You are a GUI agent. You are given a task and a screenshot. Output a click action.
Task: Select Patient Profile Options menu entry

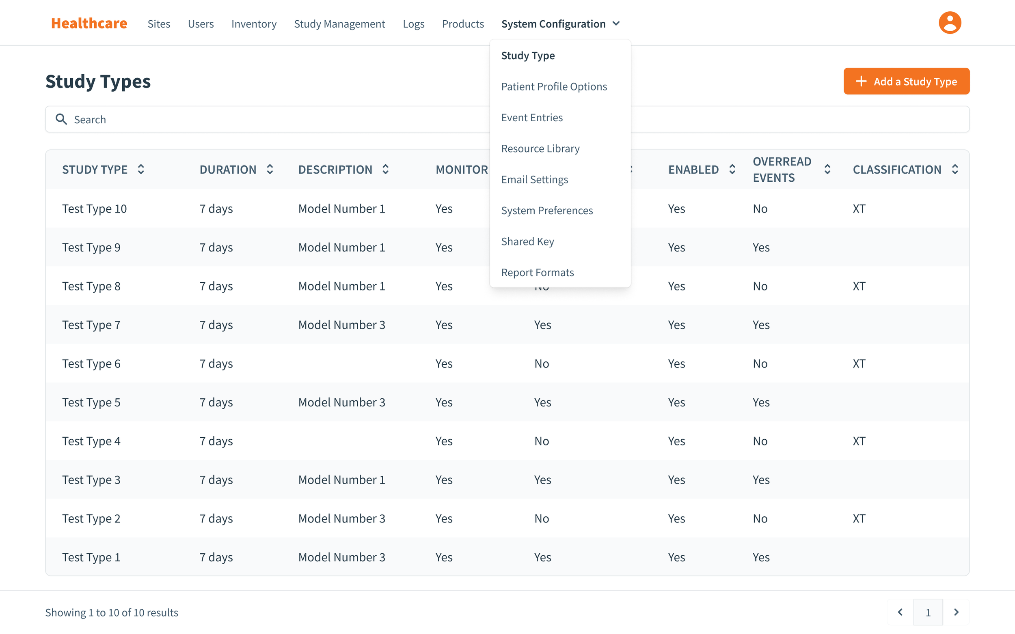tap(554, 87)
